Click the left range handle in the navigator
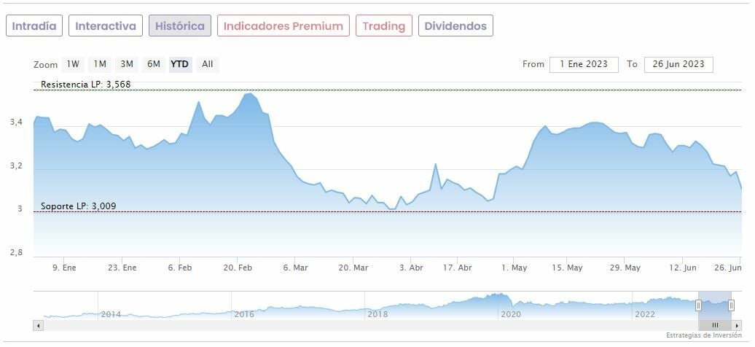 click(x=698, y=305)
